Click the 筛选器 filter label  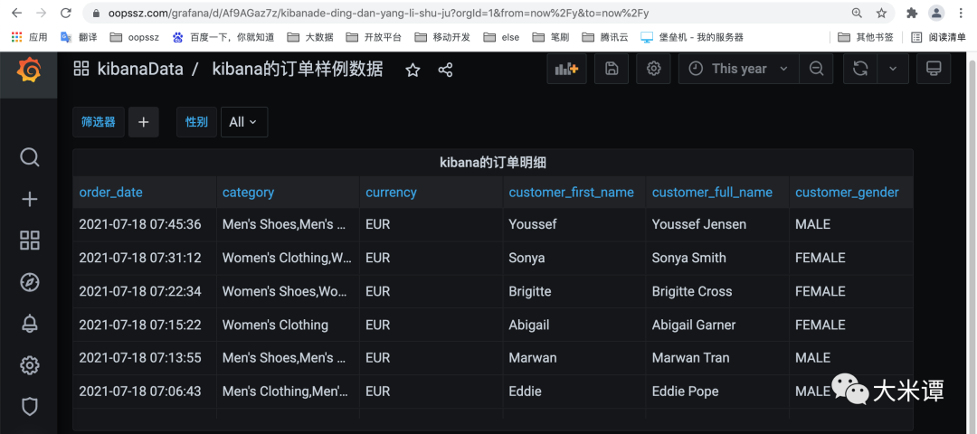99,122
